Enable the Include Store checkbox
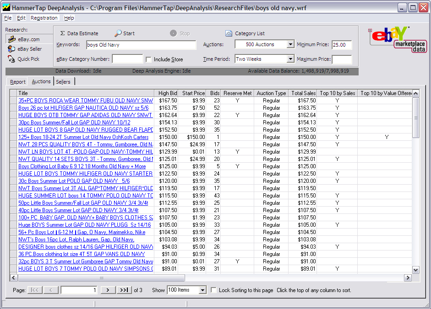Viewport: 431px width, 309px height. (x=149, y=59)
